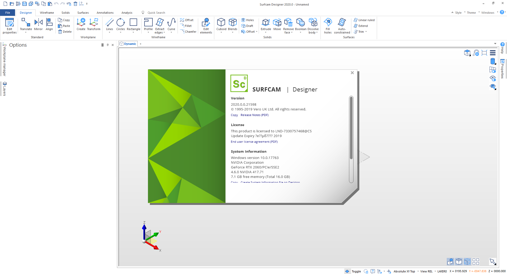Screen dimensions: 507x274
Task: Open the Annotations ribbon tab
Action: click(x=105, y=13)
